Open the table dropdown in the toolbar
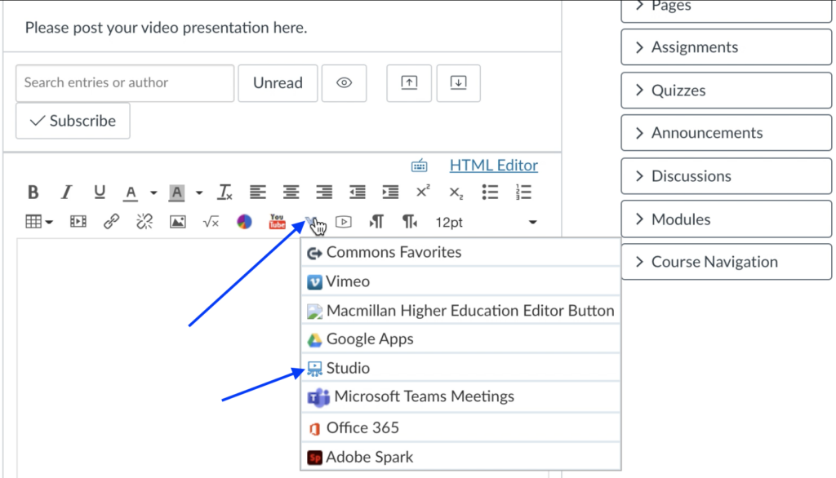This screenshot has height=478, width=836. (x=39, y=222)
